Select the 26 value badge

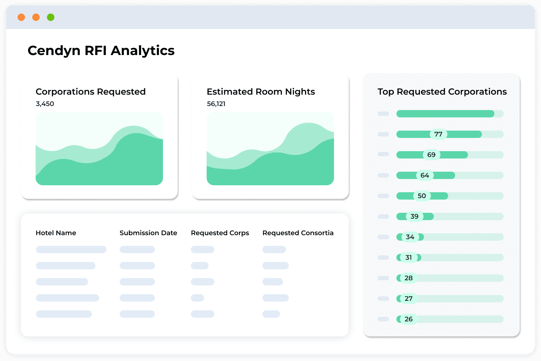click(409, 319)
